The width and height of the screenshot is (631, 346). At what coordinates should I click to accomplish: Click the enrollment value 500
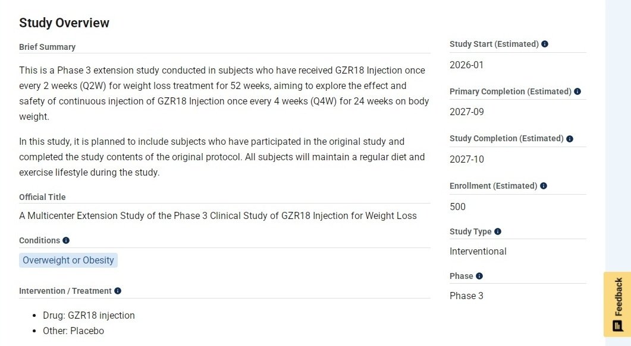(458, 207)
